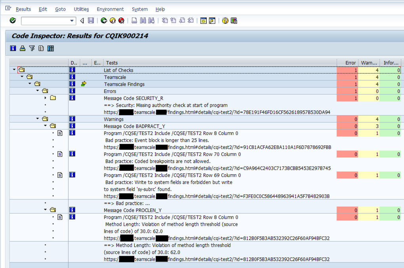Click the Find Next icon
Image resolution: width=404 pixels, height=268 pixels.
[x=151, y=21]
